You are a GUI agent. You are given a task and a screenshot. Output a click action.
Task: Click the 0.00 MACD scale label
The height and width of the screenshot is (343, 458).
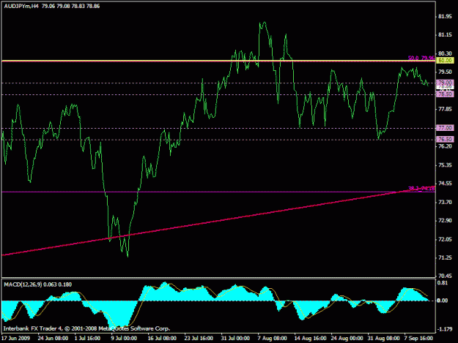[443, 301]
